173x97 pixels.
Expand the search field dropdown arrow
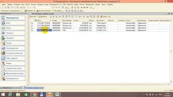(52, 8)
